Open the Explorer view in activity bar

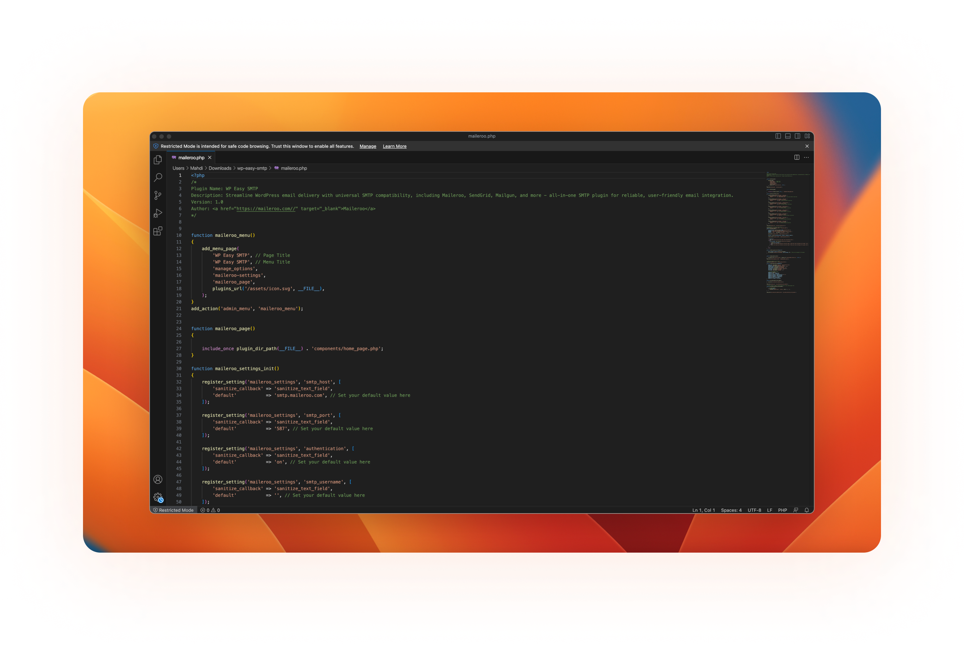pos(158,160)
